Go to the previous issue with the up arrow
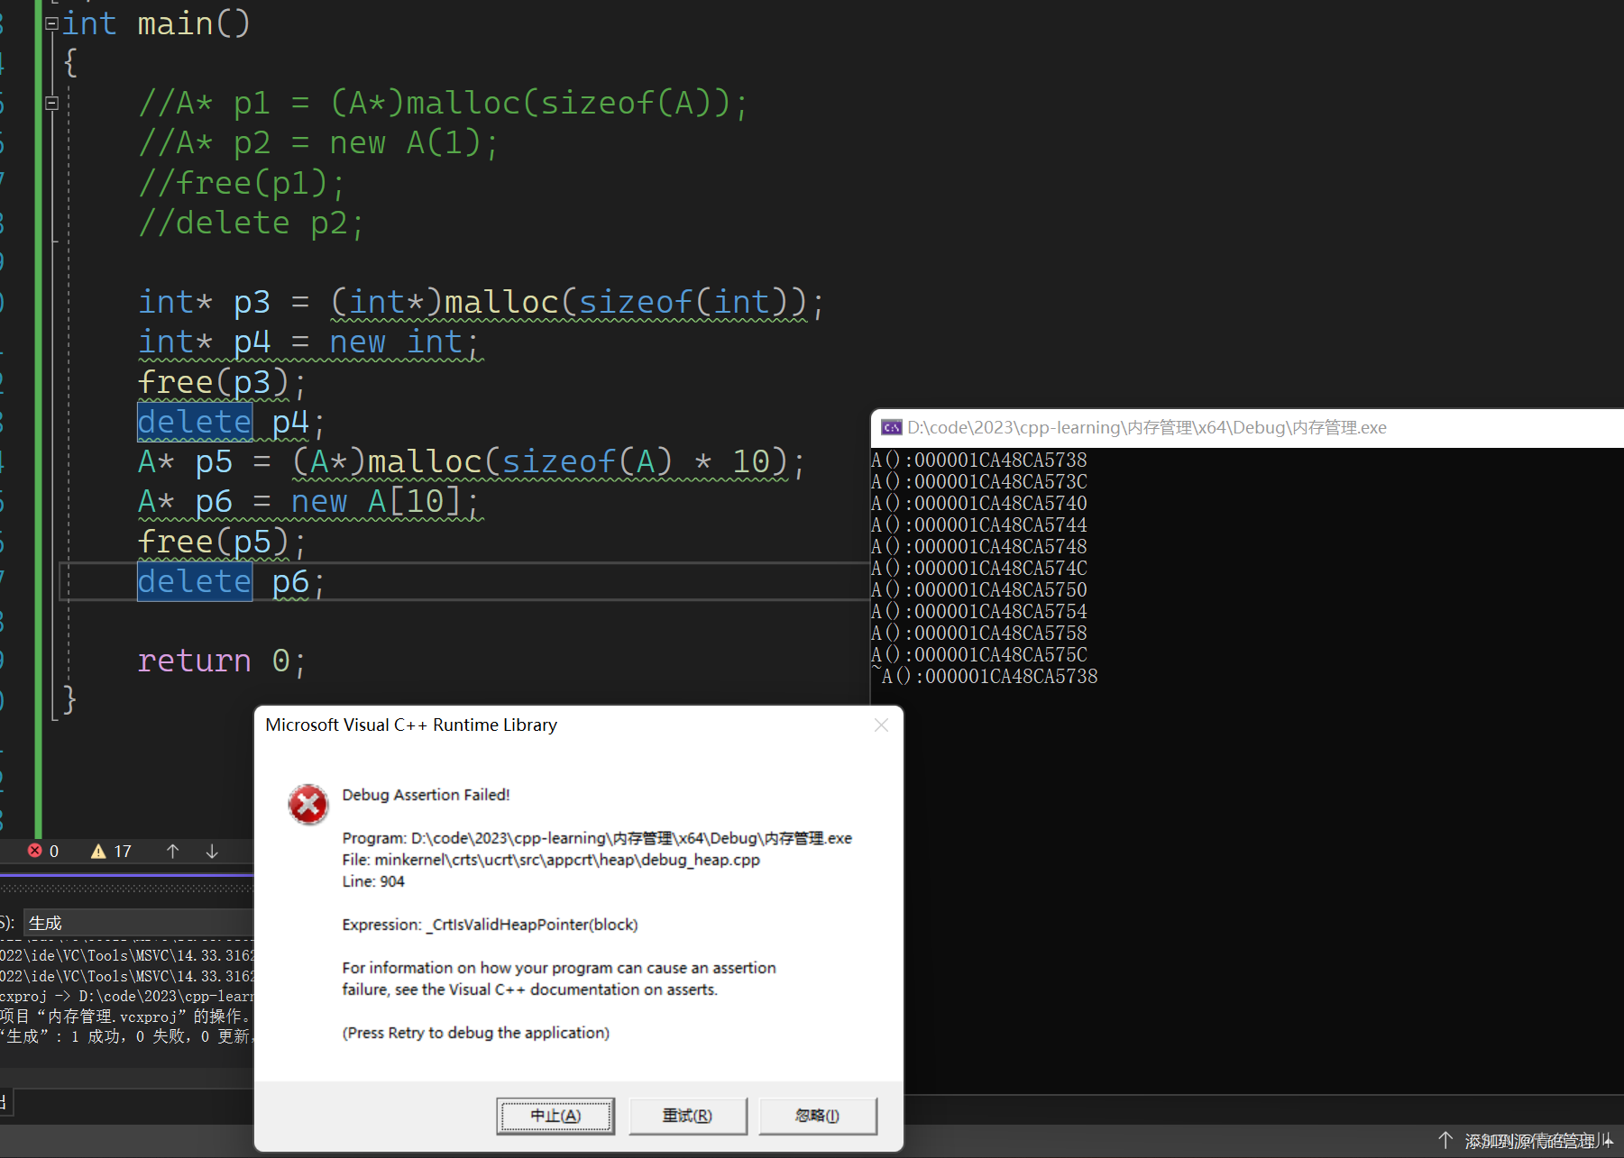The width and height of the screenshot is (1624, 1158). [172, 851]
